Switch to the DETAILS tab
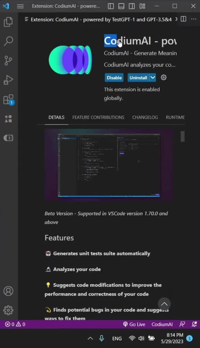The height and width of the screenshot is (348, 200). pyautogui.click(x=57, y=117)
